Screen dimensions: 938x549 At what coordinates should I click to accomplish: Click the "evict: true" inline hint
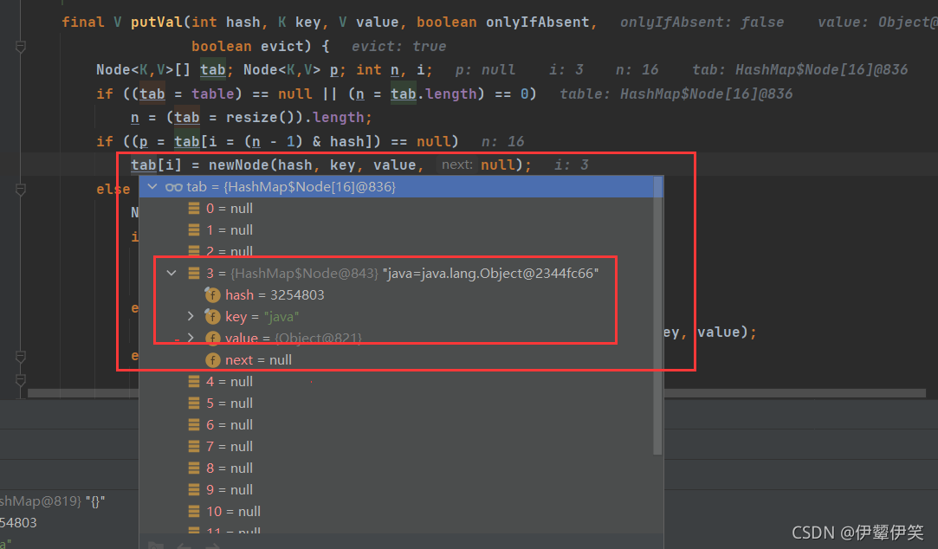pos(399,47)
